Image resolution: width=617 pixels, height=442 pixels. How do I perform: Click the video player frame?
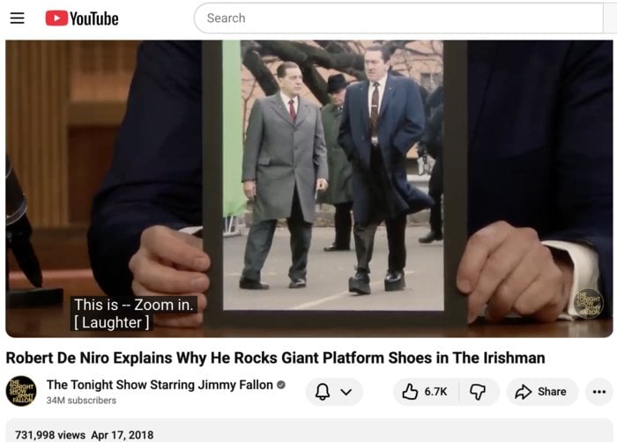(308, 188)
